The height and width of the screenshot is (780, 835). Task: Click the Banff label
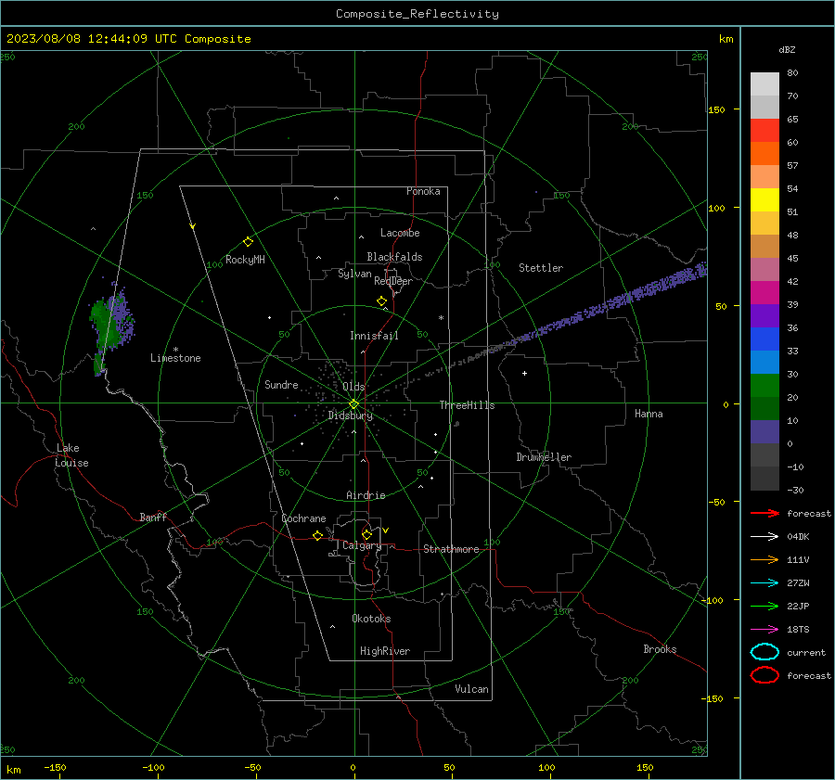coord(153,517)
